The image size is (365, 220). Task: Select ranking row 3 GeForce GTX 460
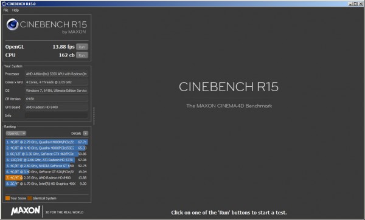pos(47,154)
